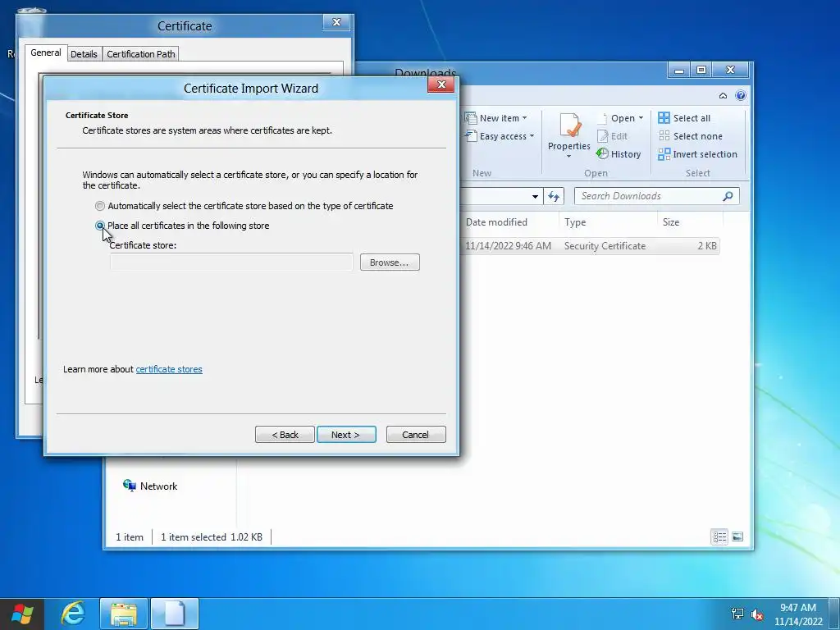Proceed with the Next > button
This screenshot has height=630, width=840.
coord(346,435)
